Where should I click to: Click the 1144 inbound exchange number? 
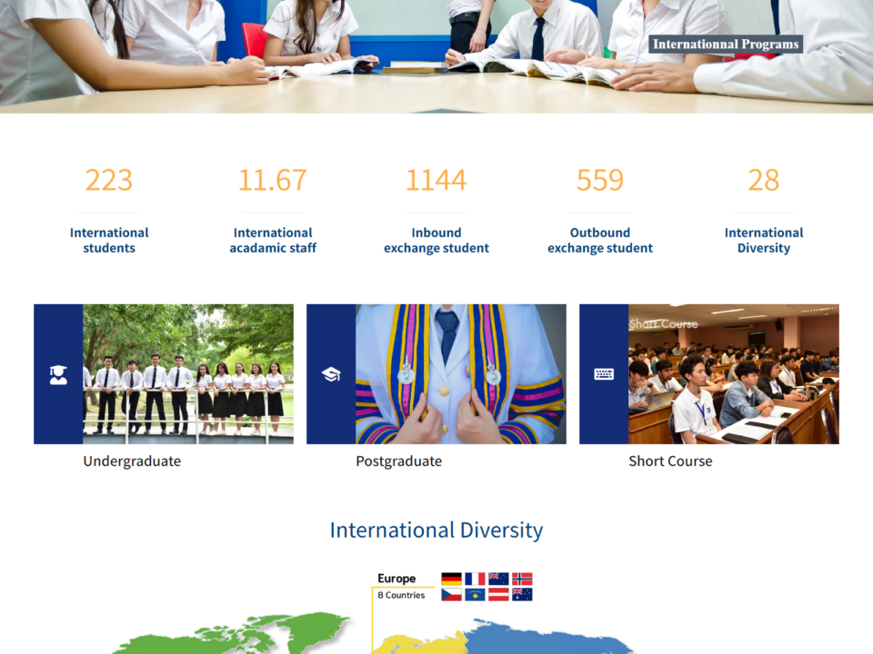436,180
